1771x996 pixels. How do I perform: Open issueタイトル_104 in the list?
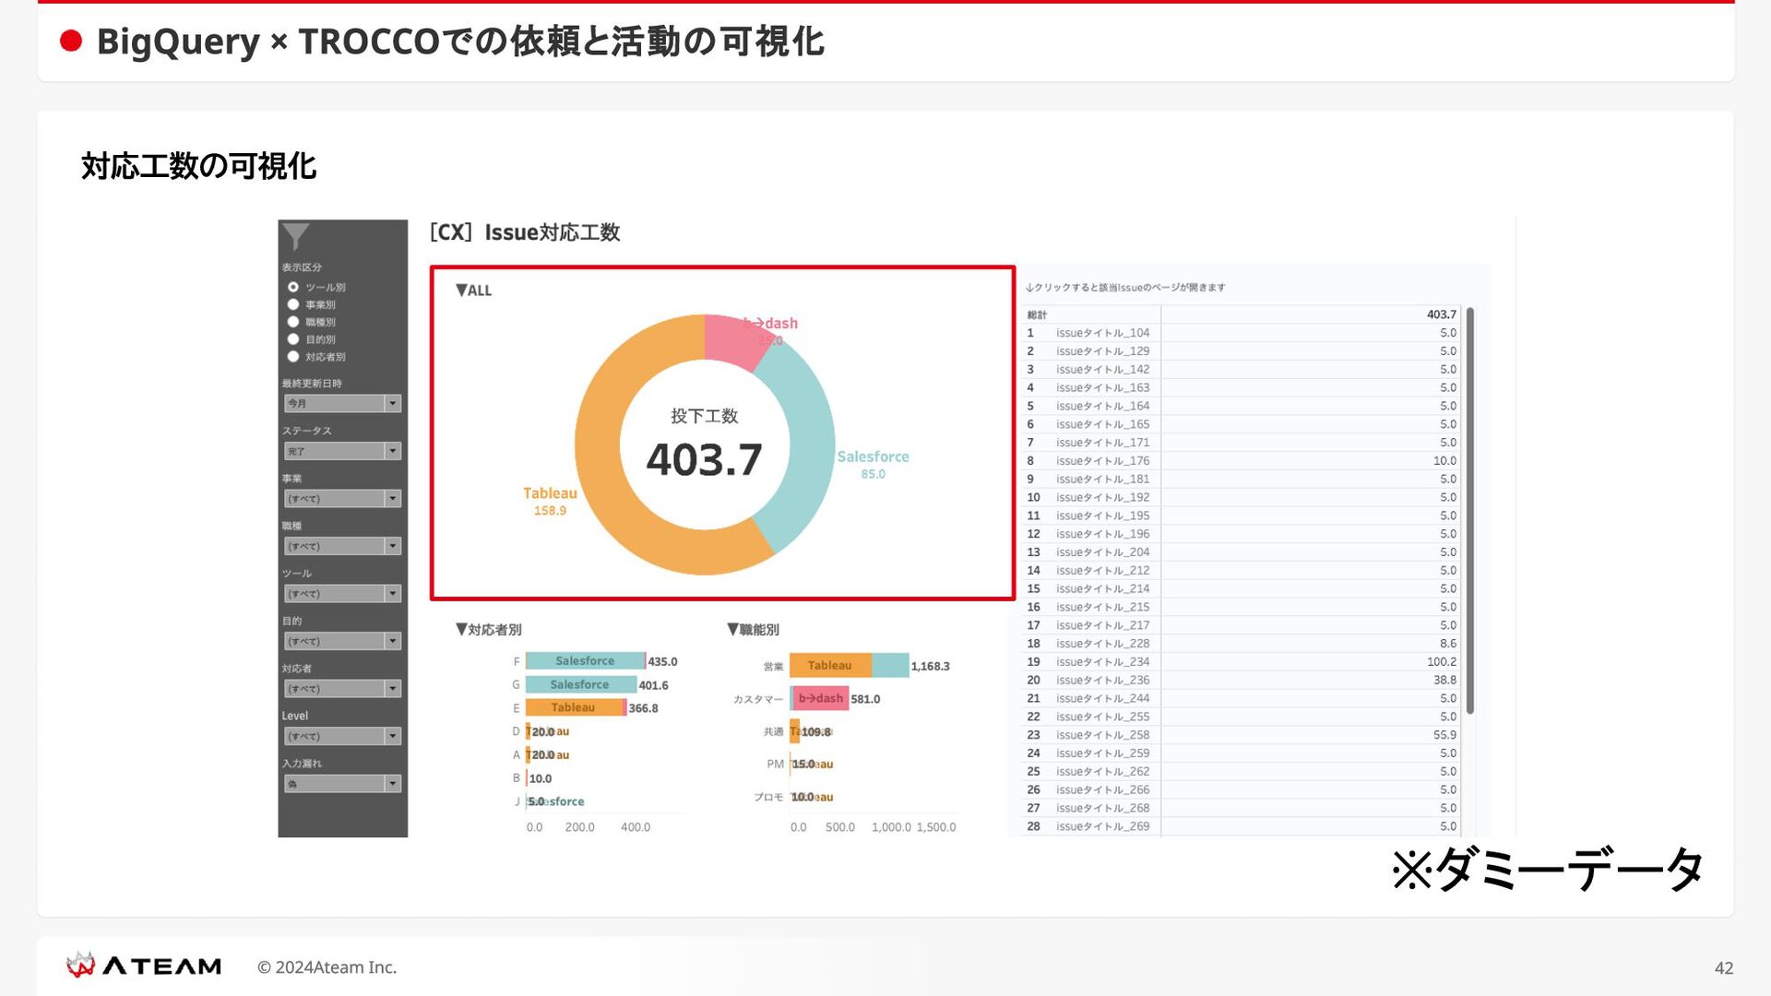tap(1103, 333)
